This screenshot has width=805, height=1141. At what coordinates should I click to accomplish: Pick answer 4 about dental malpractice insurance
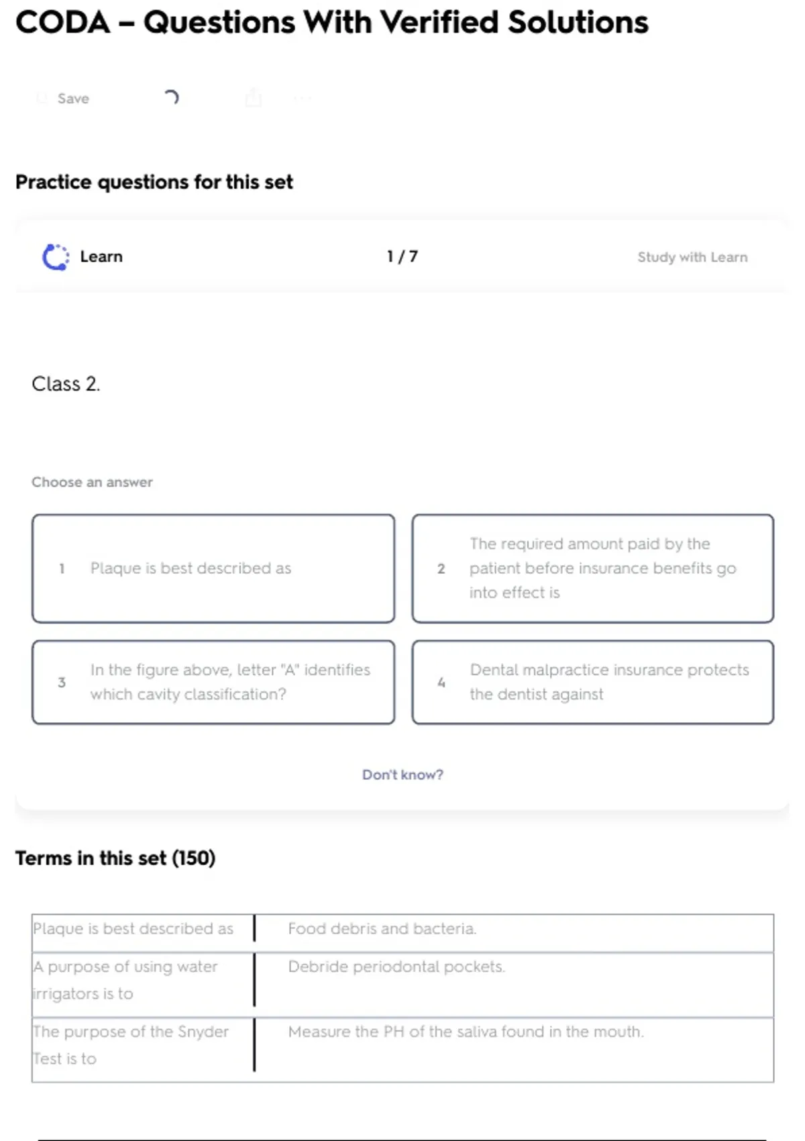[592, 682]
